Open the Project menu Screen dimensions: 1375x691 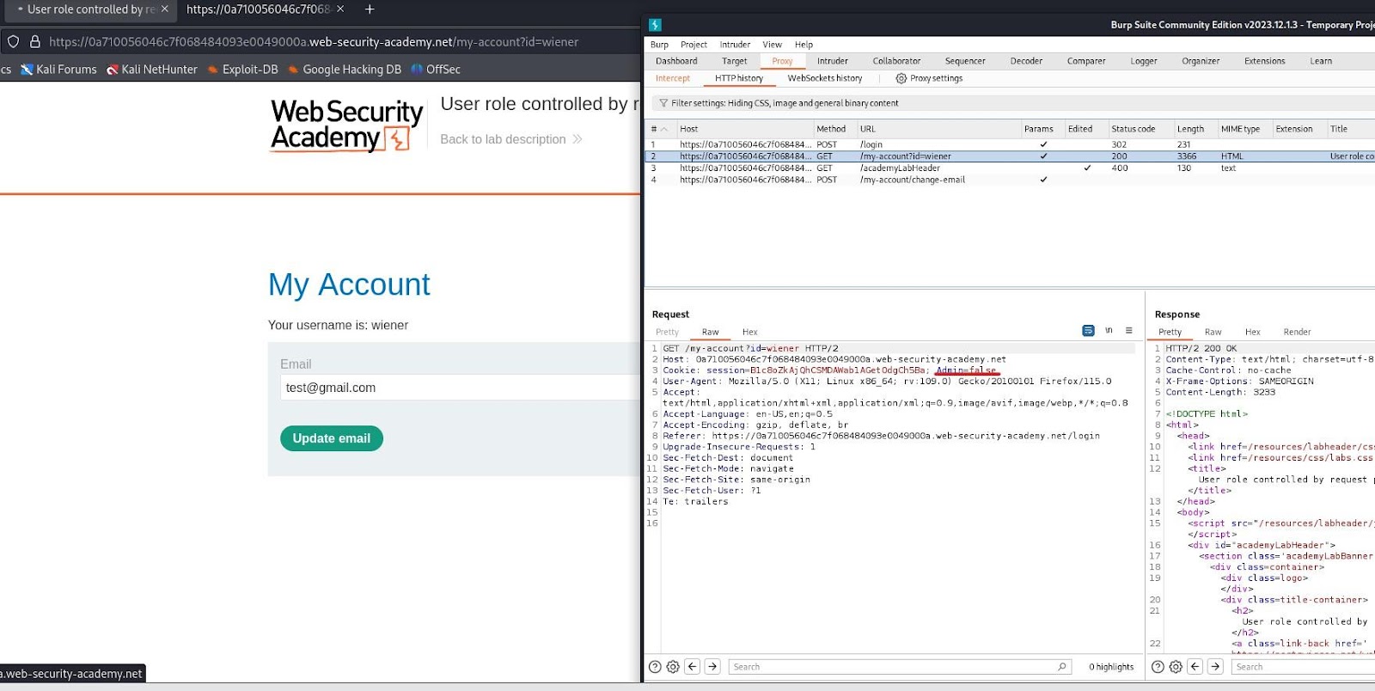pyautogui.click(x=694, y=45)
